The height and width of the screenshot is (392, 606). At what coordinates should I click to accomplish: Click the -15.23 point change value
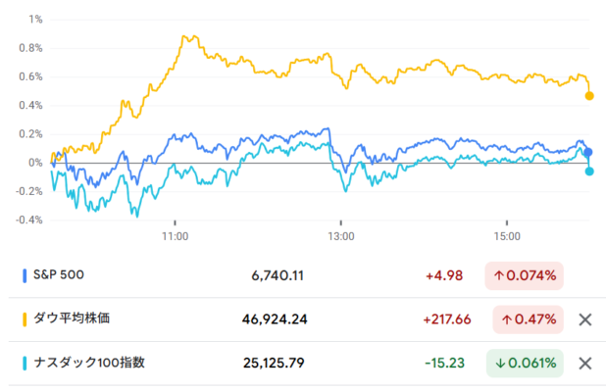(x=445, y=364)
